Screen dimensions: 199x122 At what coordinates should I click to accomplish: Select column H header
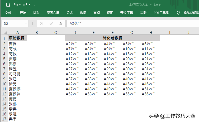tap(150, 33)
